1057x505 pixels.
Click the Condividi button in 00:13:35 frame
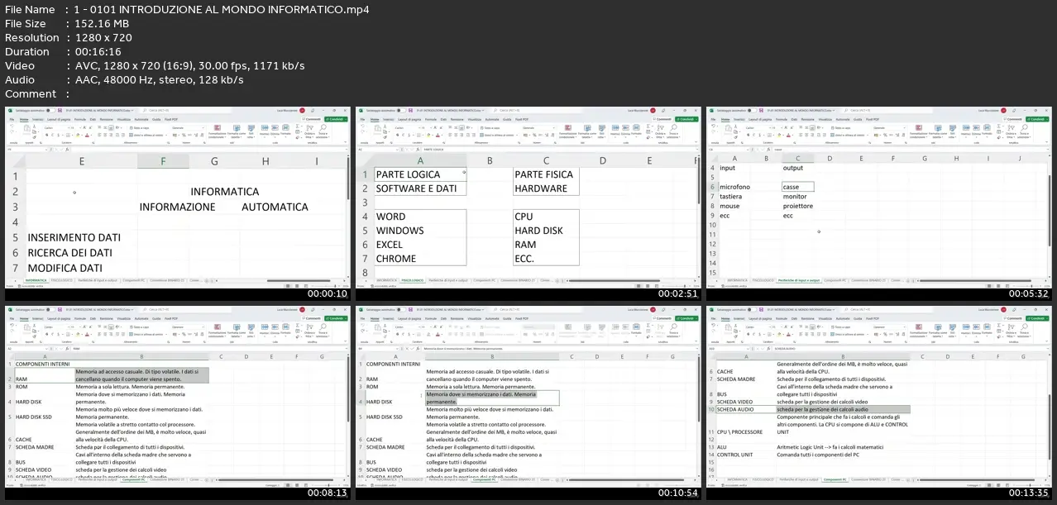point(1037,318)
